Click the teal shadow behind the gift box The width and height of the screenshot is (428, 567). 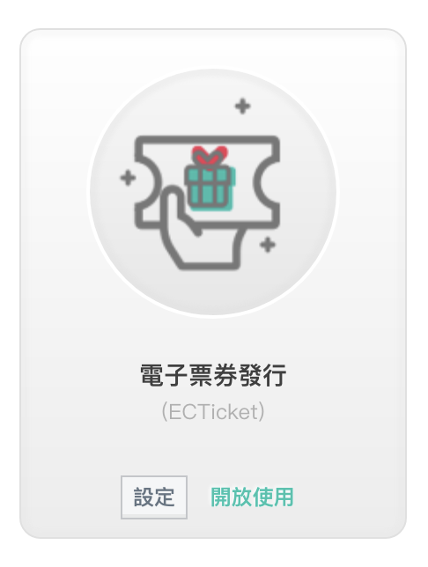click(x=232, y=188)
